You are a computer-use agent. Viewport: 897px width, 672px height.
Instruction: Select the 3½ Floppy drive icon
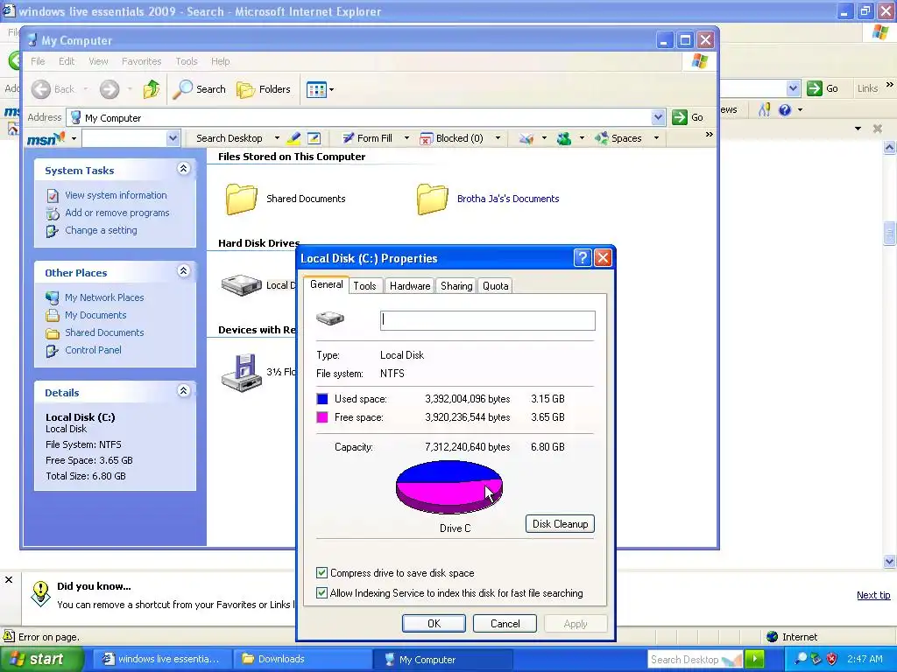pyautogui.click(x=242, y=373)
